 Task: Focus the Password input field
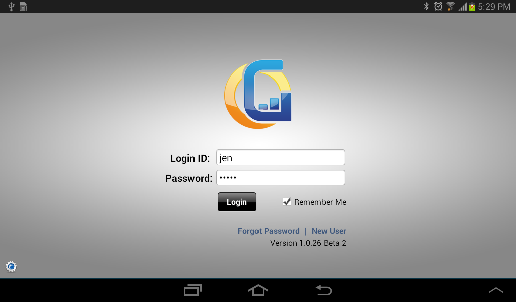point(280,178)
